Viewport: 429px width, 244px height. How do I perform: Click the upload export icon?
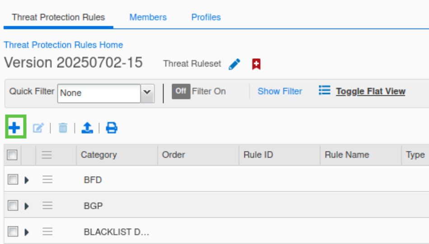87,128
